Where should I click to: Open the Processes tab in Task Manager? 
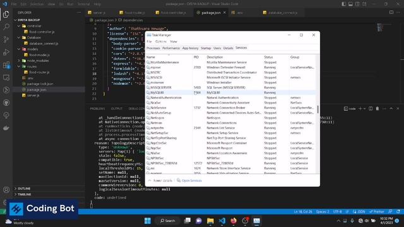pyautogui.click(x=153, y=48)
